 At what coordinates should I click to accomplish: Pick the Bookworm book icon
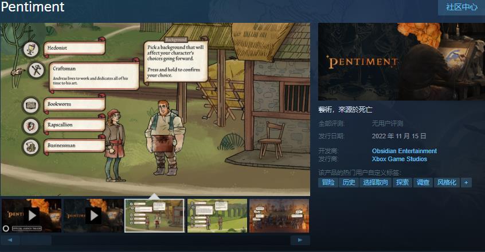(31, 106)
